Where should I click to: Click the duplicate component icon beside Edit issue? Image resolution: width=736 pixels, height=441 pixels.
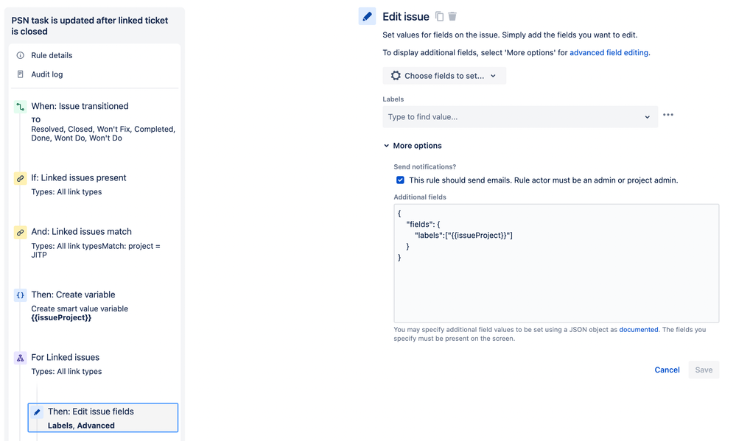439,15
